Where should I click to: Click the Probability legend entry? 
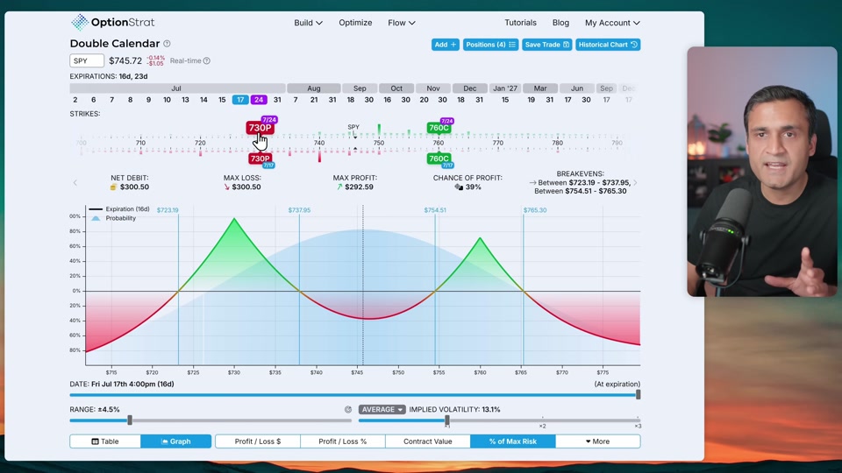pyautogui.click(x=113, y=218)
